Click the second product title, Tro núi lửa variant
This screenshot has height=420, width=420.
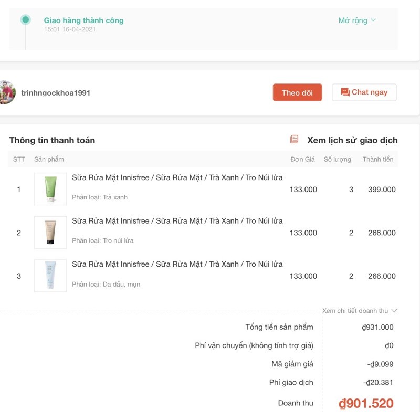(177, 221)
